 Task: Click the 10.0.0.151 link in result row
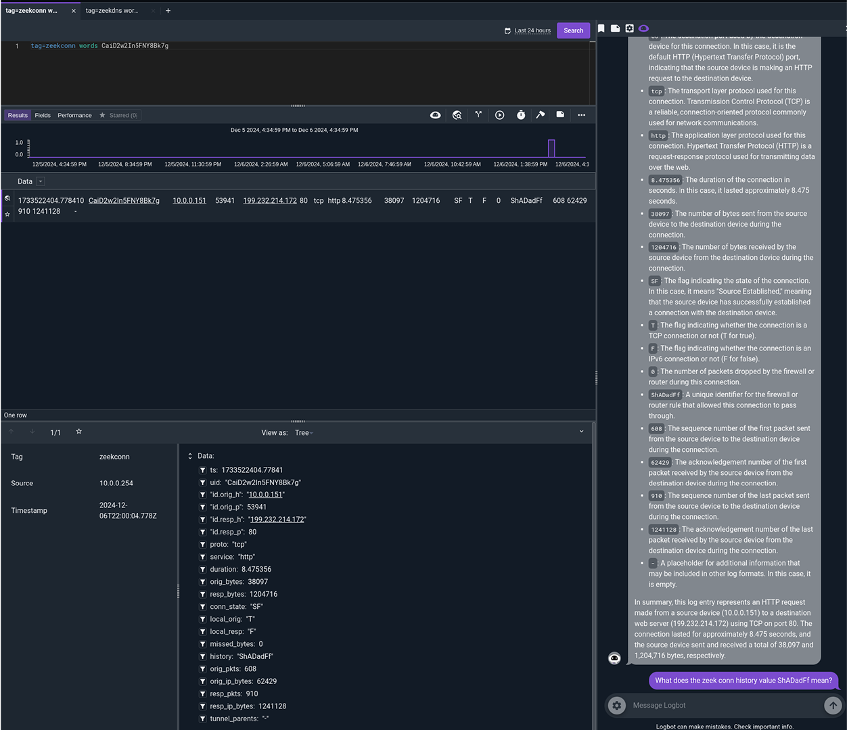pos(189,201)
